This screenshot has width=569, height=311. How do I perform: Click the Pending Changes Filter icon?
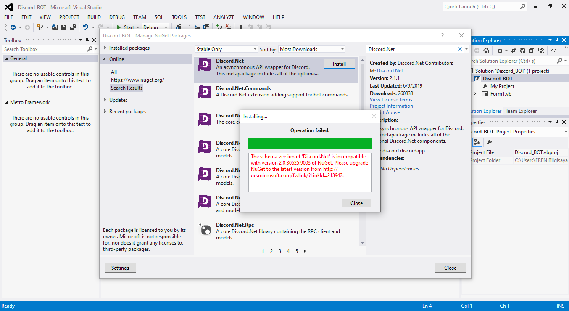pyautogui.click(x=499, y=51)
